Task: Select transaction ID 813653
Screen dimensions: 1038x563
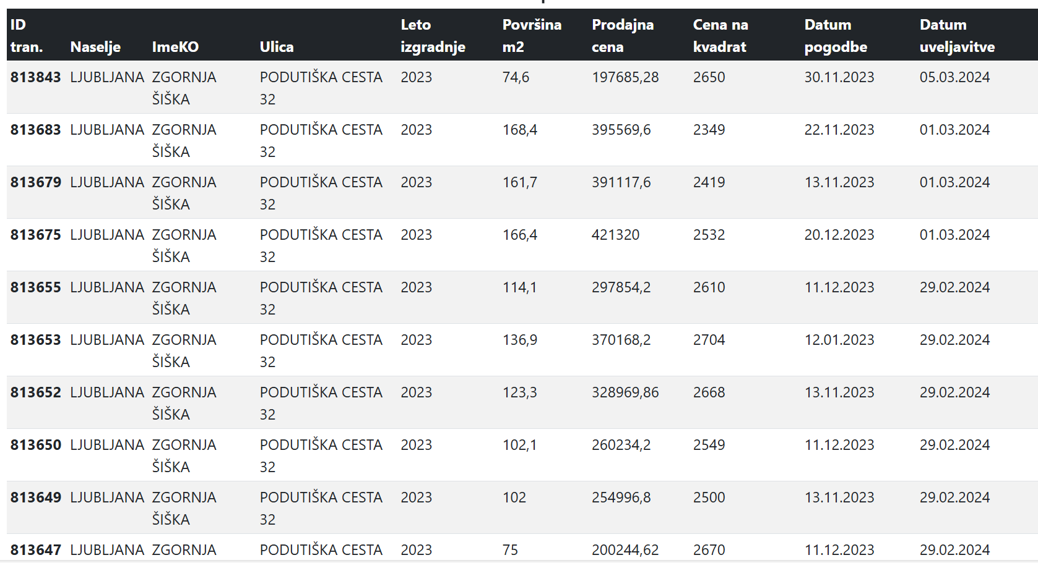Action: (x=36, y=340)
